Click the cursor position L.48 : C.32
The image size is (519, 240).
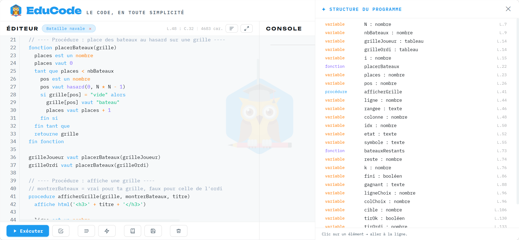[x=180, y=29]
